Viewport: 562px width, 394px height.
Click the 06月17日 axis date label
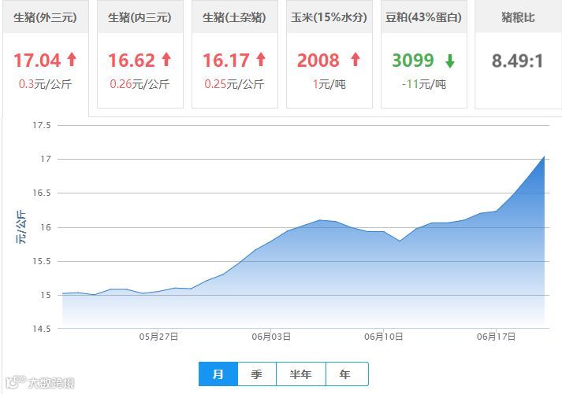[496, 337]
